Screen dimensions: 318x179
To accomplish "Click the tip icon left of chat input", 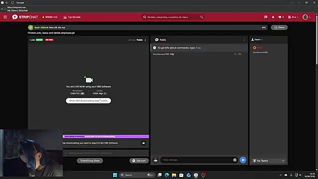I will [x=156, y=160].
